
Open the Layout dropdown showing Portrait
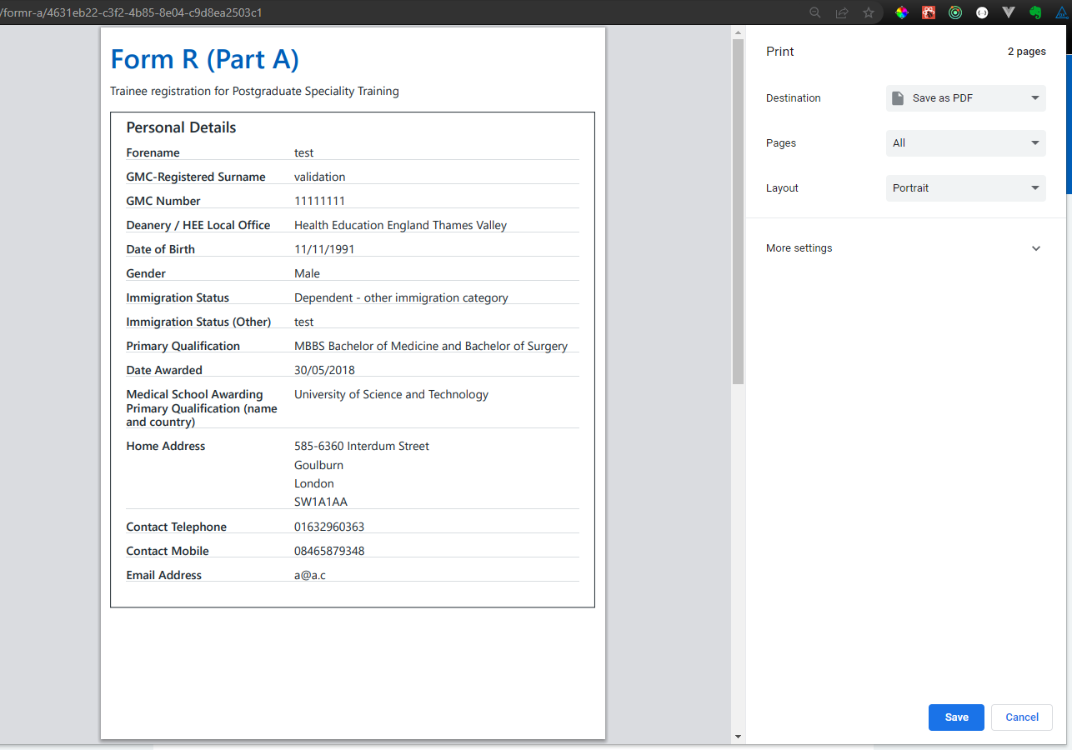coord(964,187)
